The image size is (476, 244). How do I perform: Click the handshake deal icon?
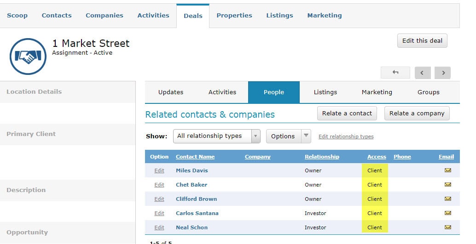[x=28, y=57]
